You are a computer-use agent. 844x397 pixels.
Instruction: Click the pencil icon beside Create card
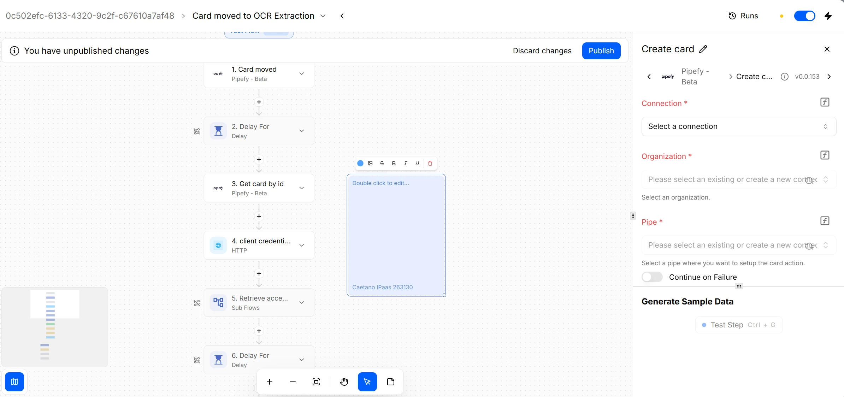[703, 49]
